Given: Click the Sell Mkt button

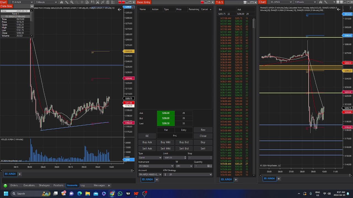Looking at the screenshot, I should (165, 148).
